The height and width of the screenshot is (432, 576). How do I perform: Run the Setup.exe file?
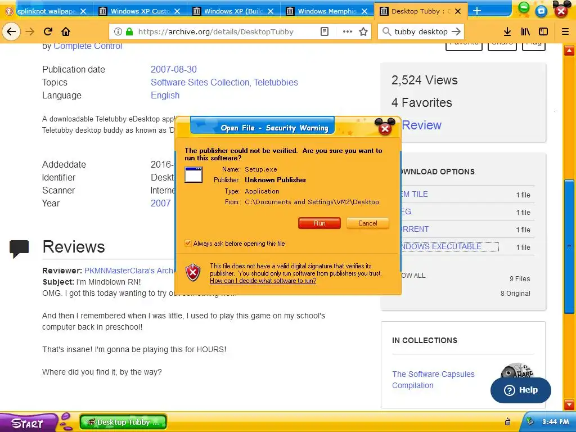click(x=319, y=223)
